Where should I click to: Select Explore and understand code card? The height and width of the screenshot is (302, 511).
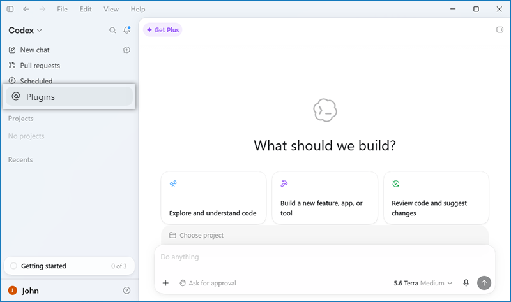pyautogui.click(x=213, y=198)
